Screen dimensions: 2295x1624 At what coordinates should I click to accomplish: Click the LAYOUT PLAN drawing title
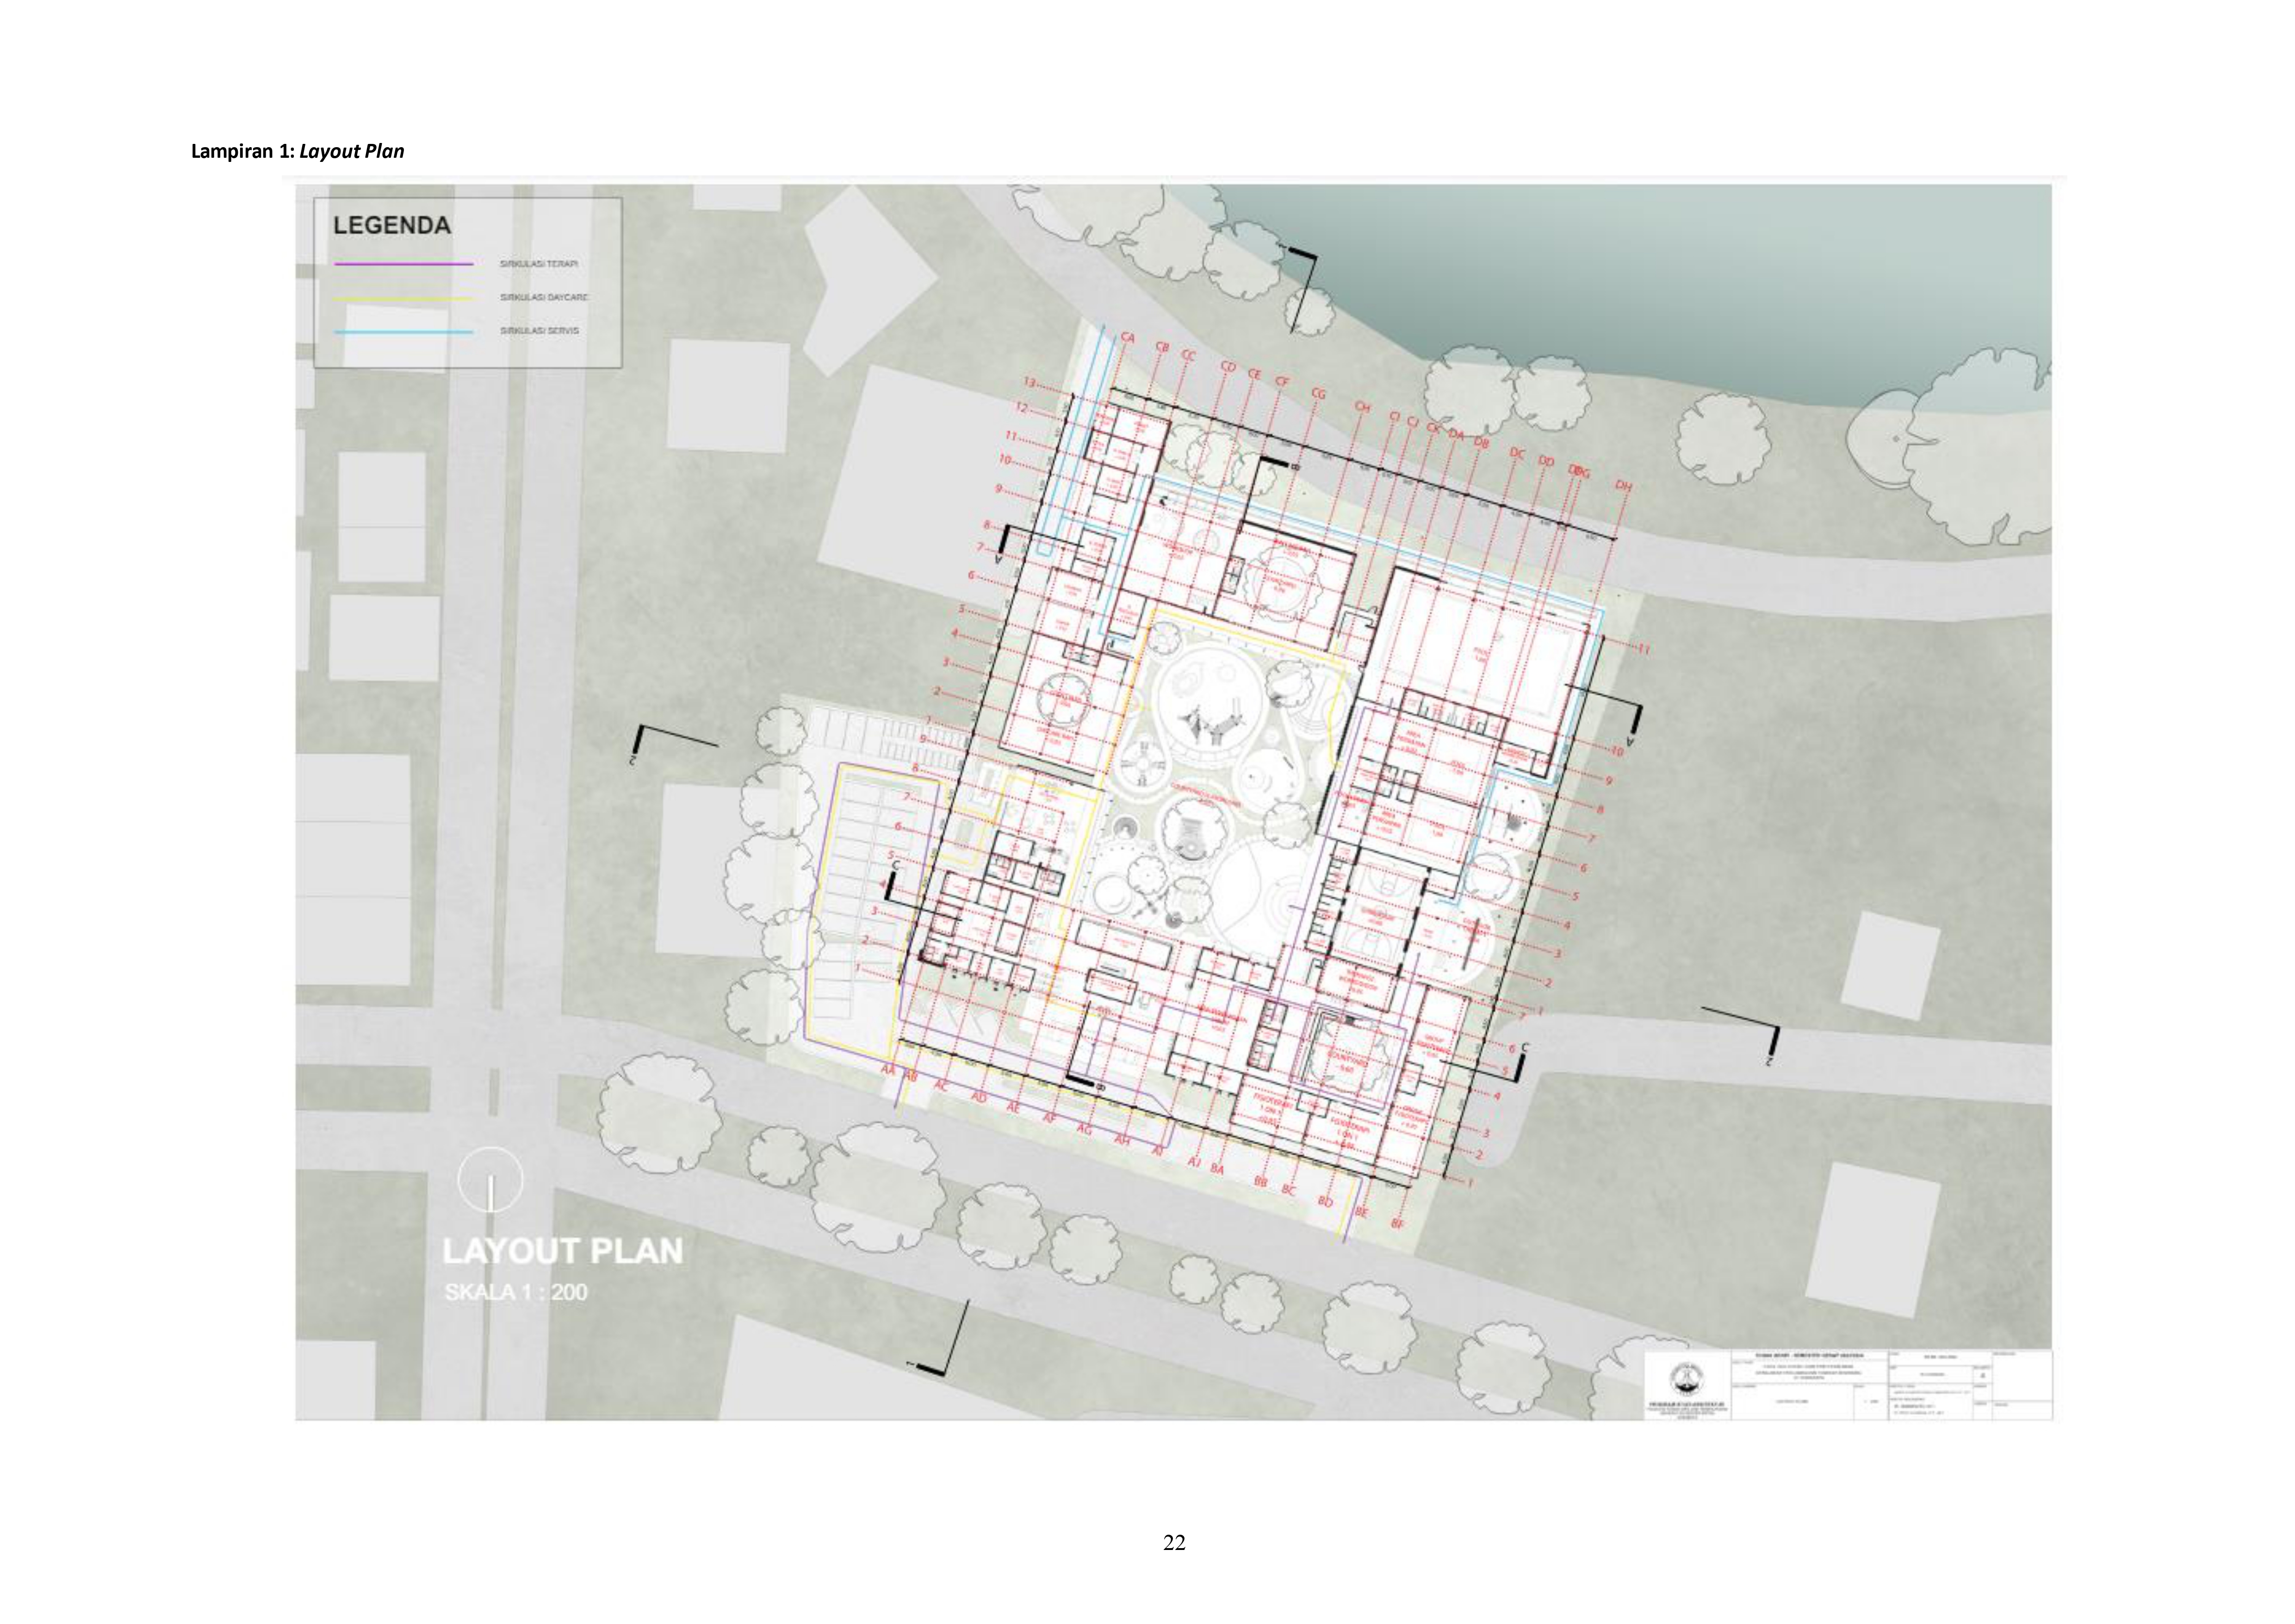click(562, 1251)
